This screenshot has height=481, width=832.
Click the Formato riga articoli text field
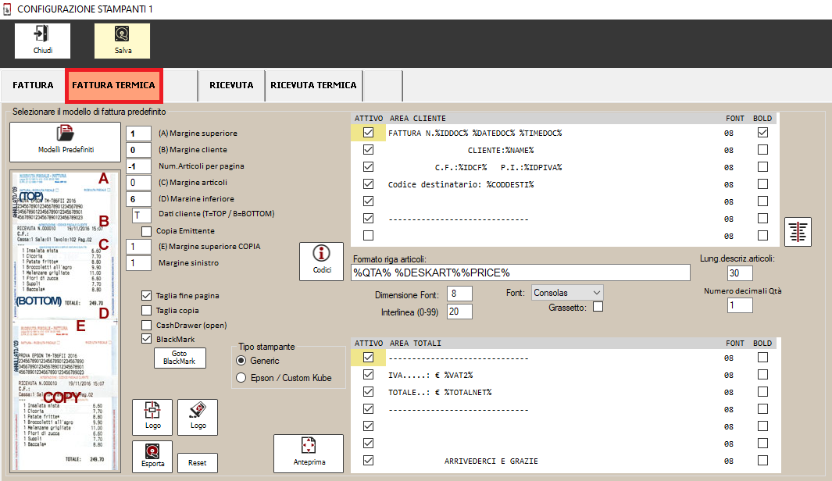pos(520,273)
